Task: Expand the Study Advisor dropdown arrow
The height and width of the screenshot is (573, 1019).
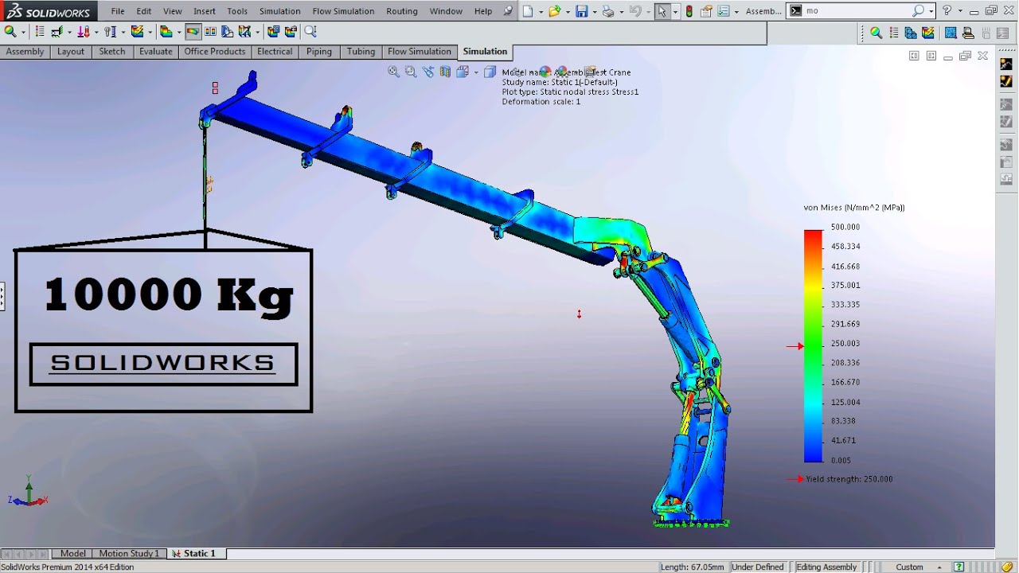Action: (23, 32)
